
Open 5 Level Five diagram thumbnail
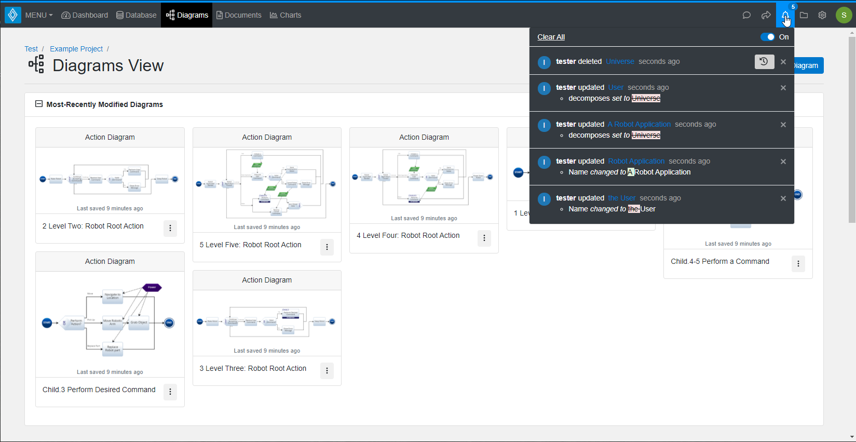point(267,184)
